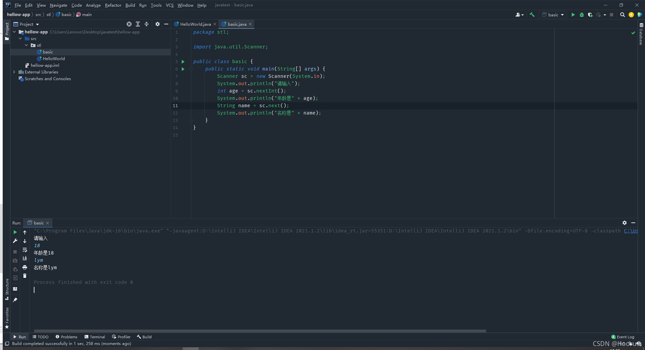Toggle the Structure tool window stripe button

7,289
